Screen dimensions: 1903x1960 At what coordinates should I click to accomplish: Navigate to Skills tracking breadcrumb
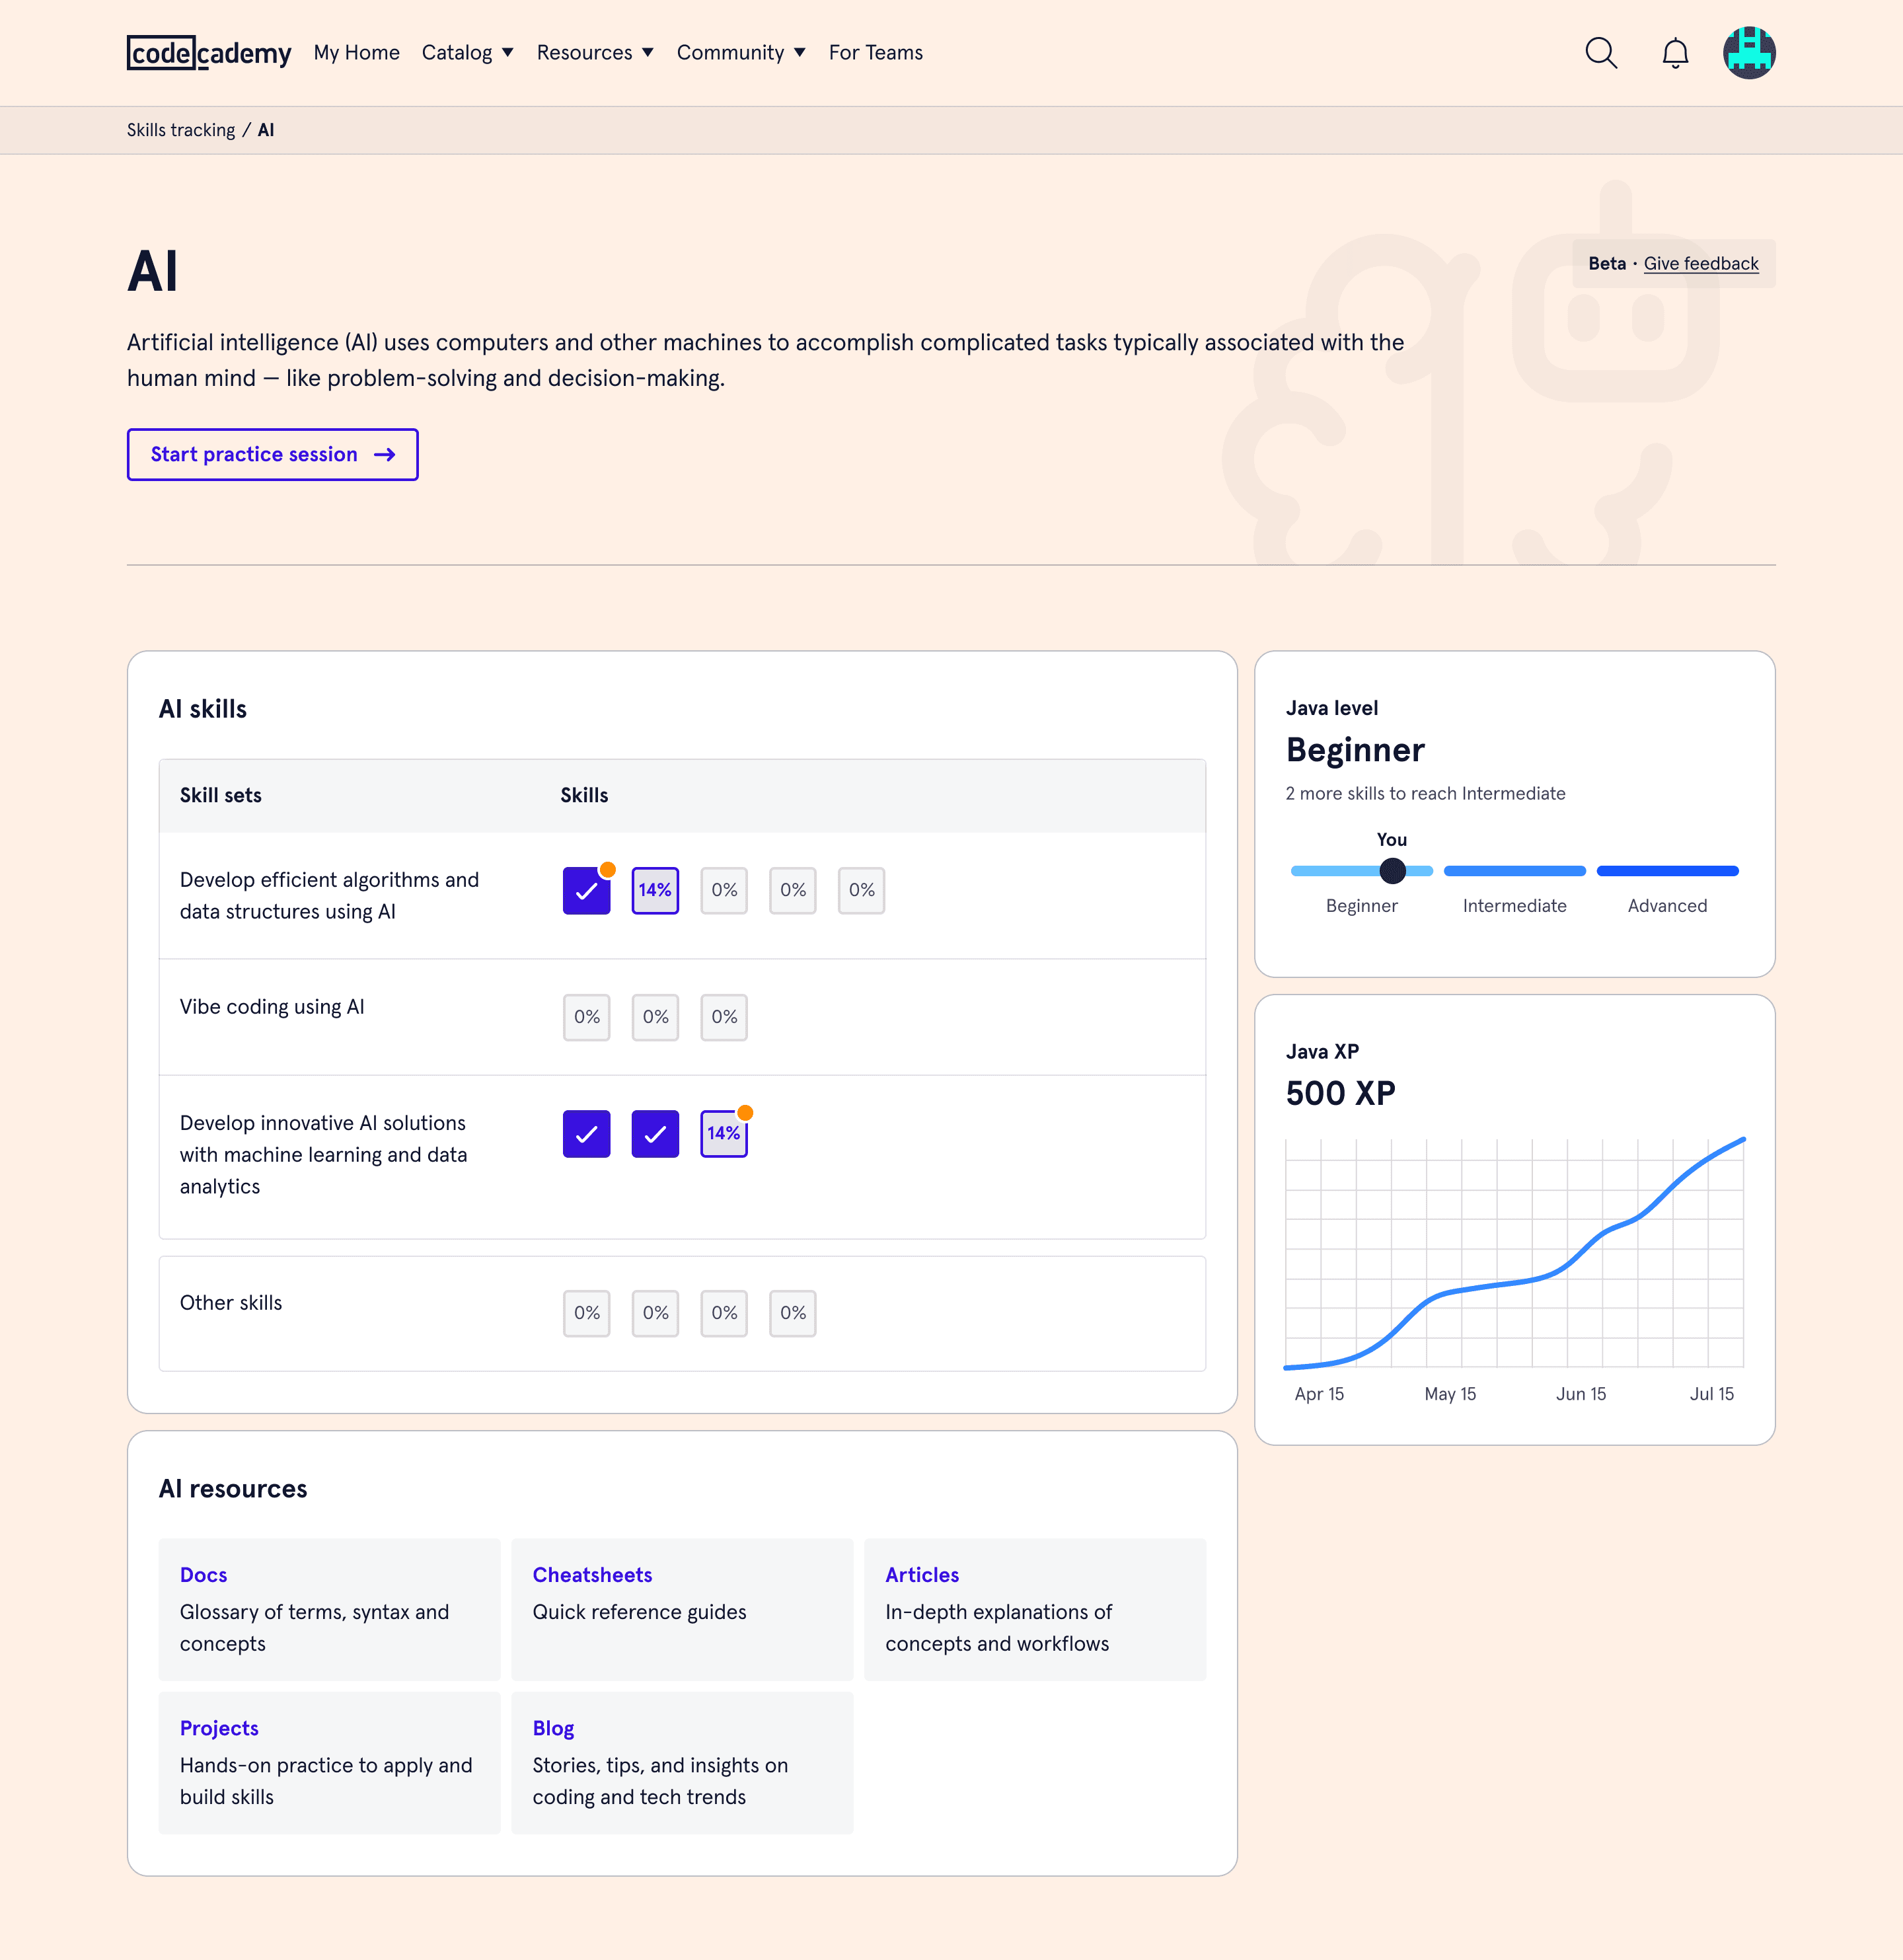click(x=181, y=131)
